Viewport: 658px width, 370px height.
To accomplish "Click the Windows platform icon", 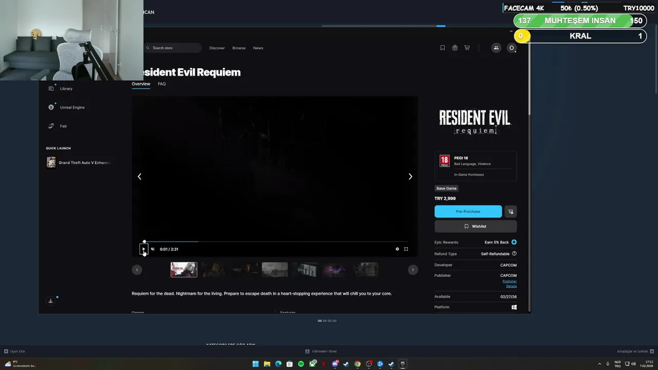I will [514, 307].
